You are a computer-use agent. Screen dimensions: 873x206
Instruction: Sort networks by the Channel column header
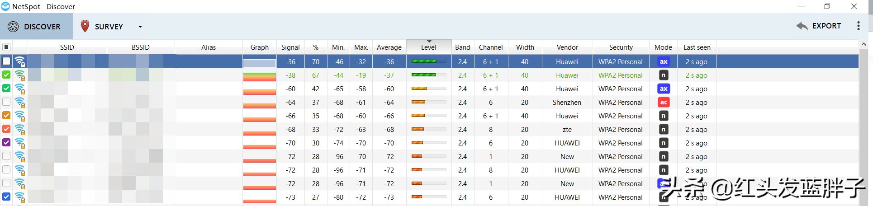[490, 47]
